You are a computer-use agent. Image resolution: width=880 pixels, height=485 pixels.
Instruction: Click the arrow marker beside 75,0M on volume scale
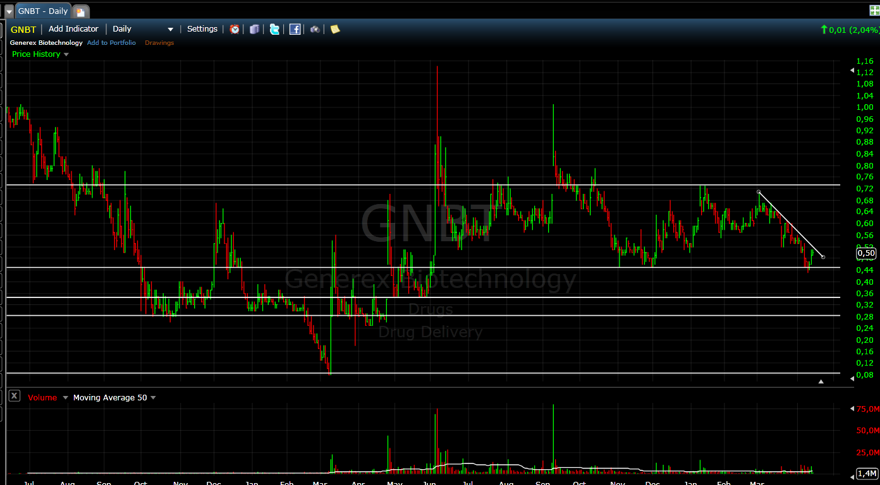click(852, 409)
